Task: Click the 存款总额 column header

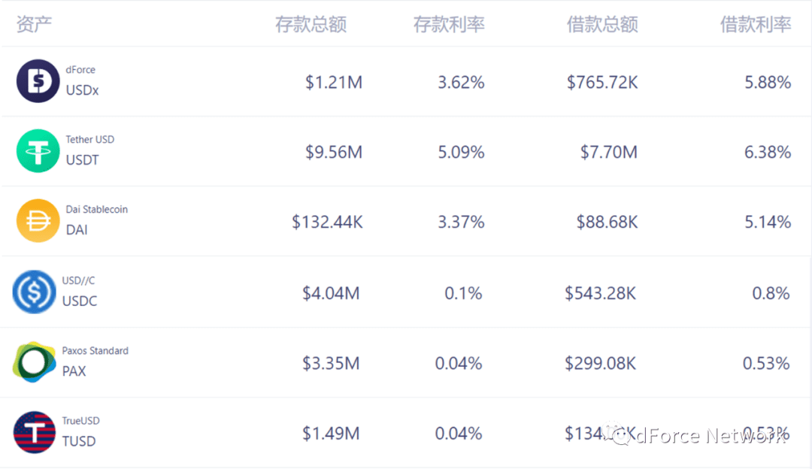Action: 311,24
